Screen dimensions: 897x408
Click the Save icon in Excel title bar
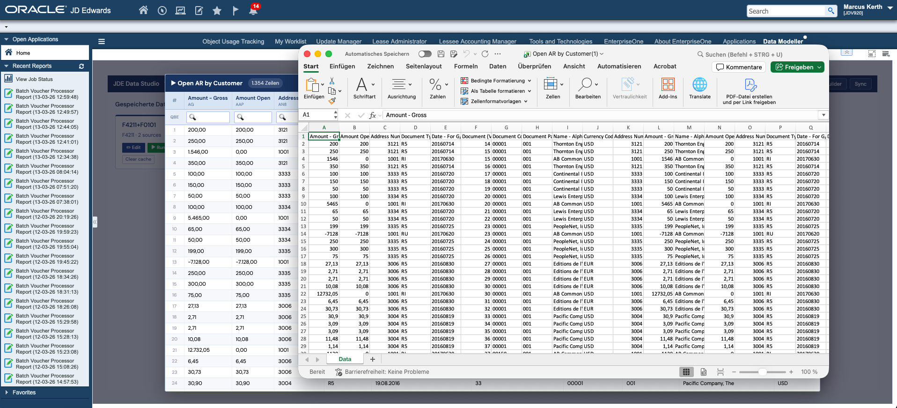(441, 54)
